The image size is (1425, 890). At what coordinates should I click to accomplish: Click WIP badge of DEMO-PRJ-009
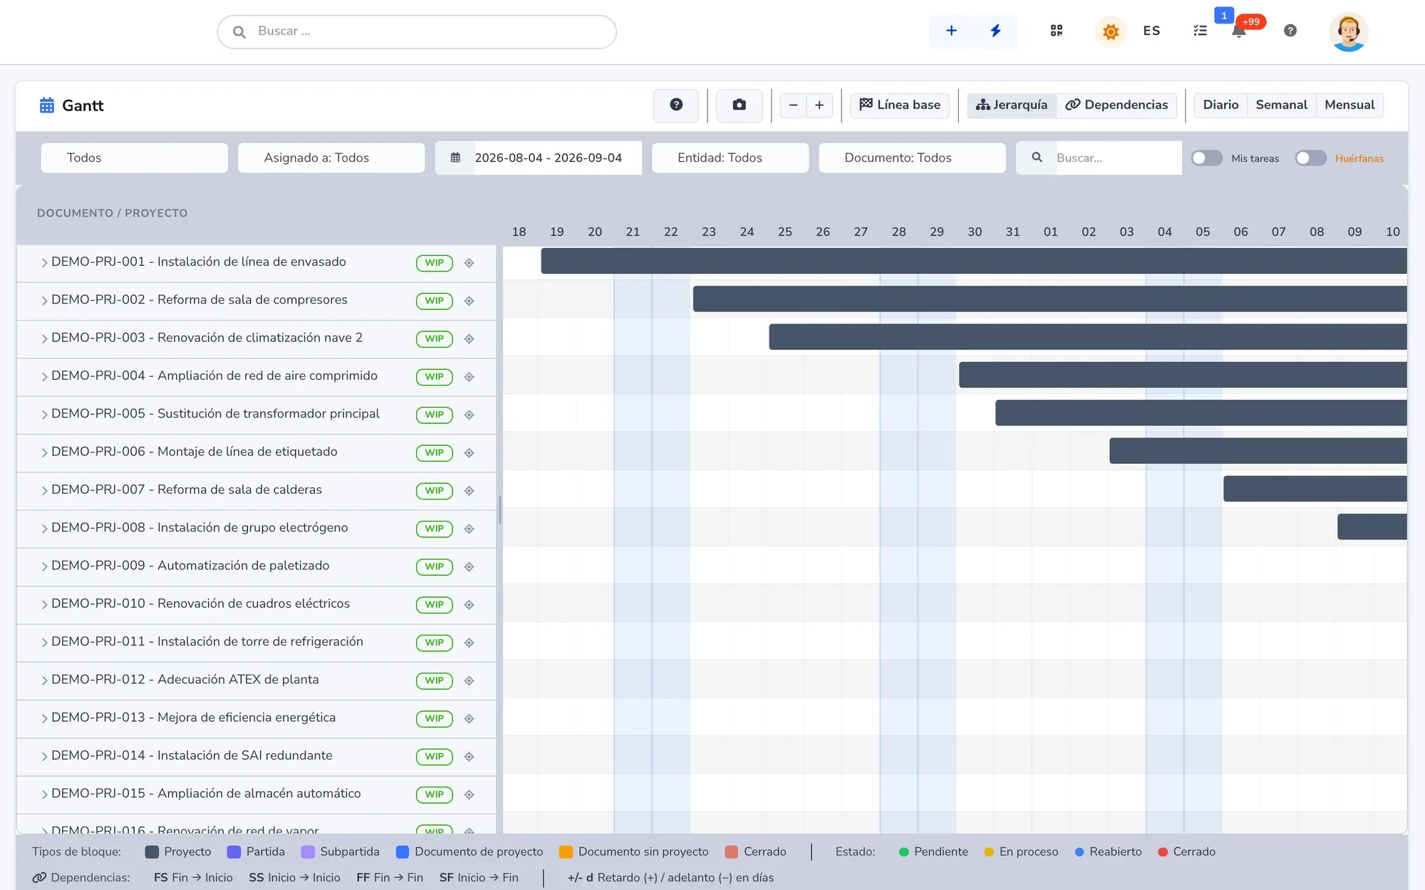pos(434,566)
